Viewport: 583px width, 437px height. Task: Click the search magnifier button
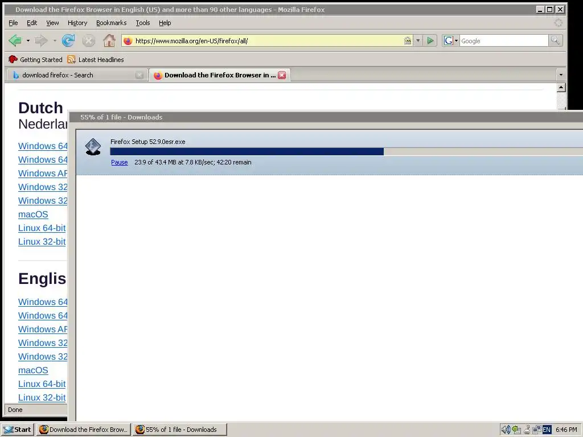click(x=555, y=40)
